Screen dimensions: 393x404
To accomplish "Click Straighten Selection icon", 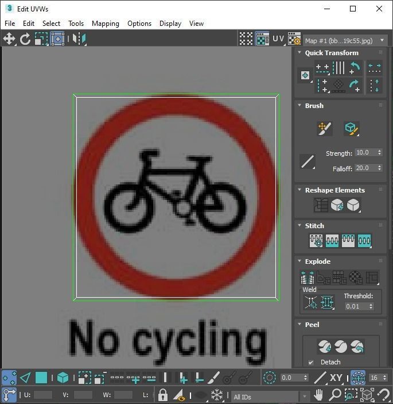I will 321,205.
